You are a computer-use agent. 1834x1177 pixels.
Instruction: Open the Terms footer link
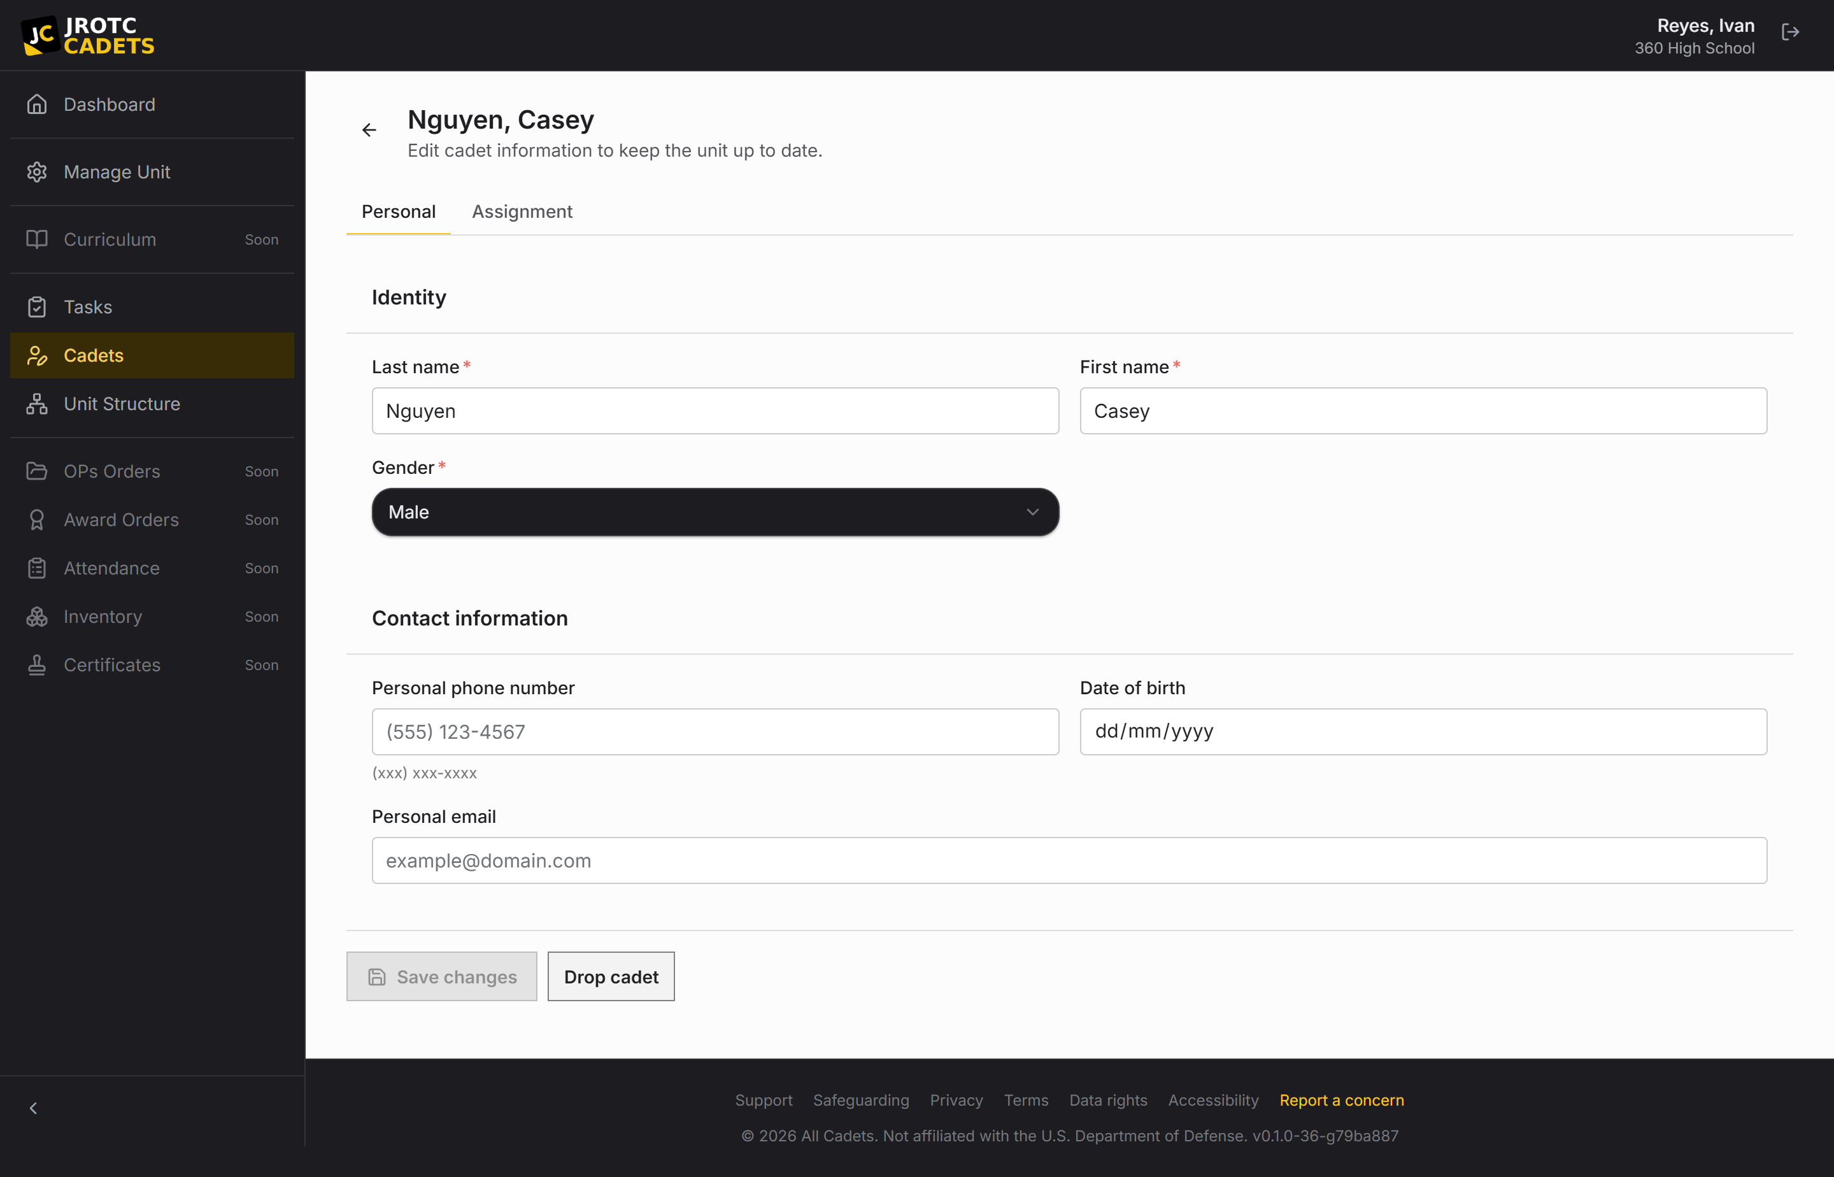(1027, 1101)
